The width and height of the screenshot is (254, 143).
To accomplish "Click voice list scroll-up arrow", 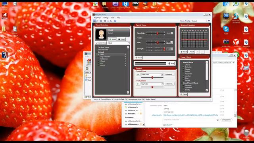I will [x=128, y=47].
